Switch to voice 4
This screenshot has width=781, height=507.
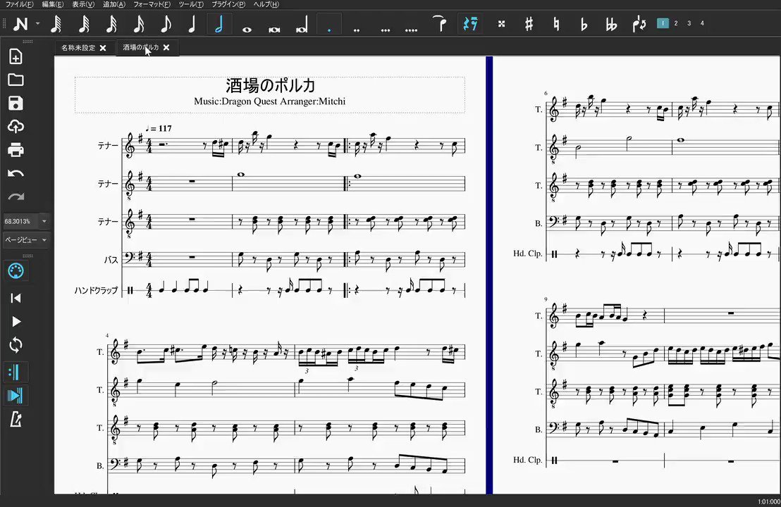pos(702,23)
